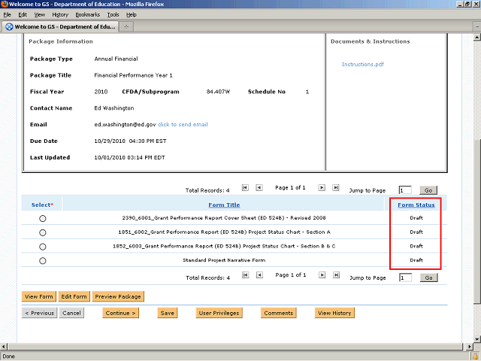Click the Cancel button
This screenshot has height=361, width=481.
click(x=71, y=313)
